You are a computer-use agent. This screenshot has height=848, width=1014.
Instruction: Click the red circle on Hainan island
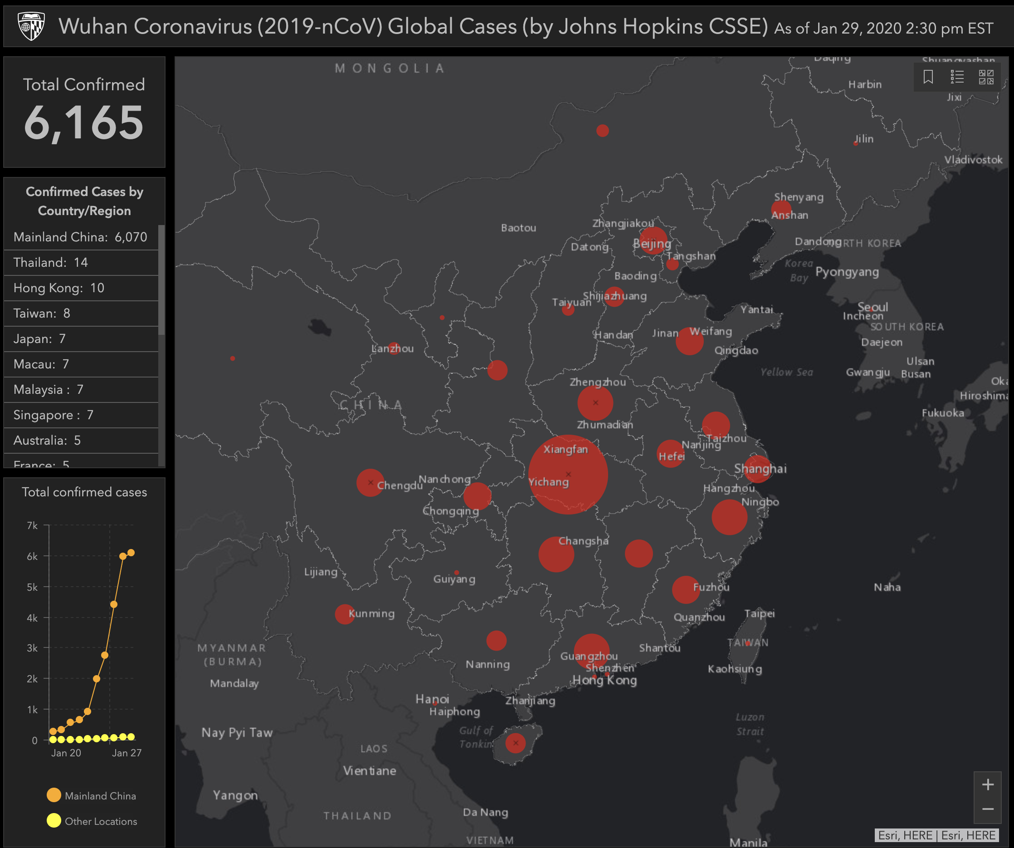click(x=515, y=743)
